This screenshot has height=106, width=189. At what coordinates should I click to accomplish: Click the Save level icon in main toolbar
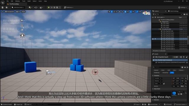[x=3, y=7]
